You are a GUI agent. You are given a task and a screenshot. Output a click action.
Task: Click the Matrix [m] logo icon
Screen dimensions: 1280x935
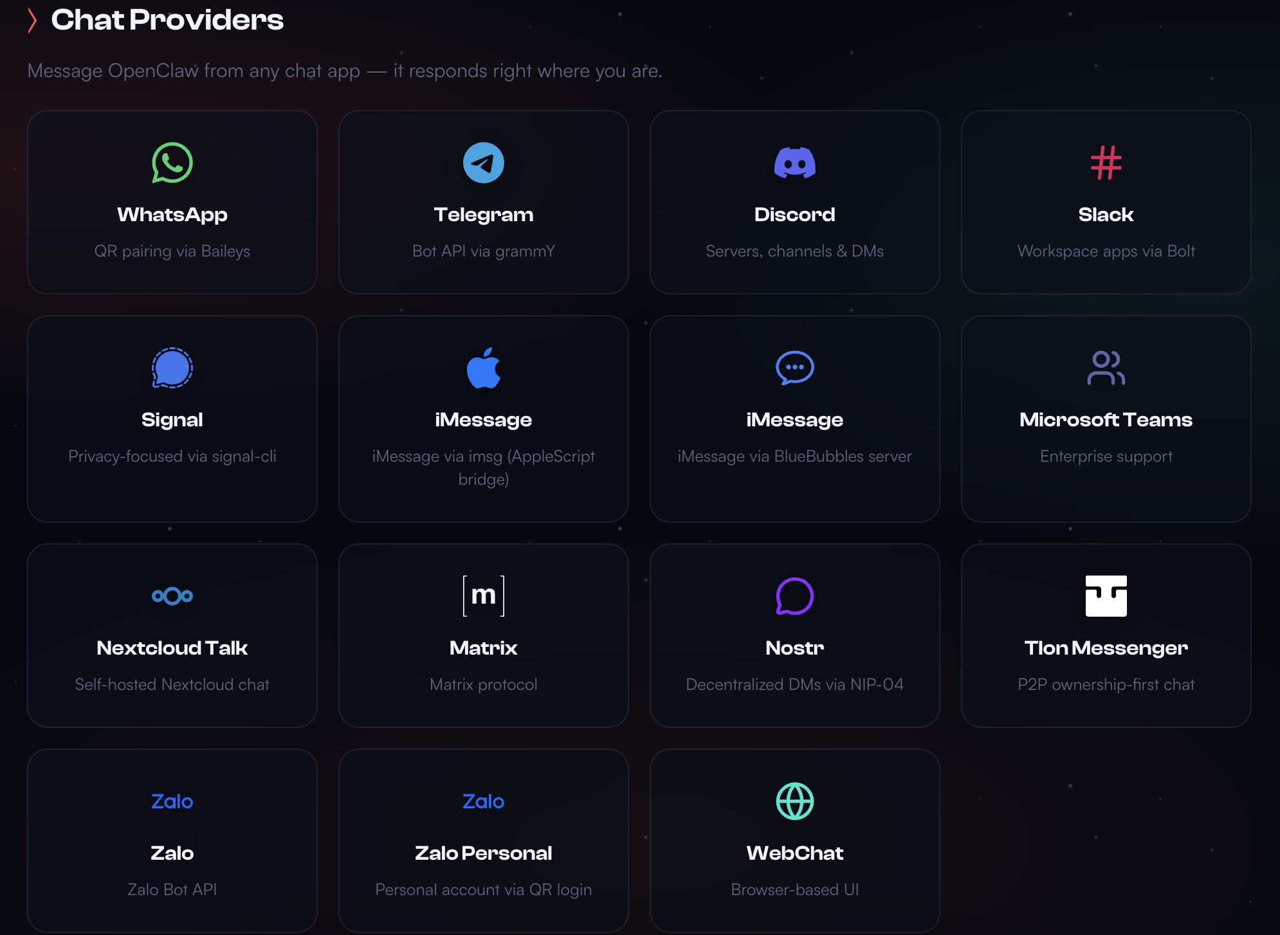tap(483, 596)
